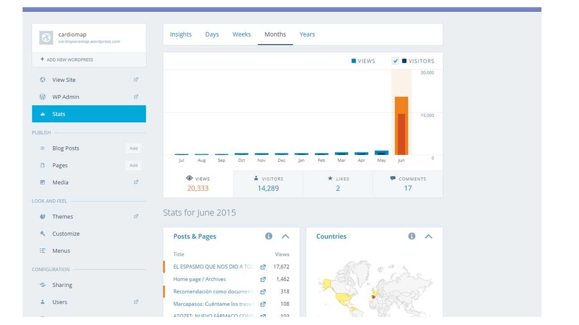Switch to the Insights tab
The image size is (579, 325).
point(180,34)
